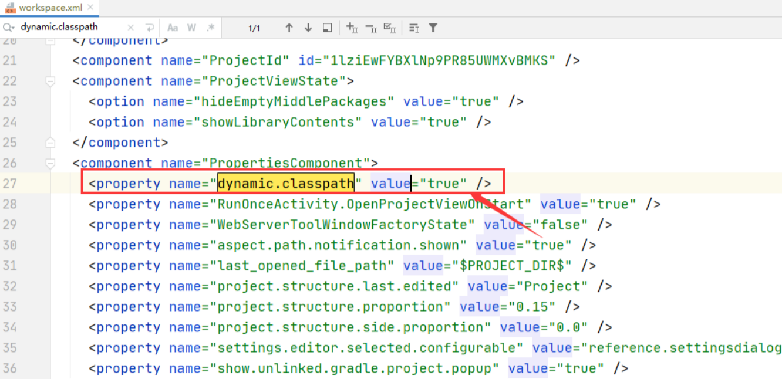Click the new-line search arrow icon
Image resolution: width=782 pixels, height=379 pixels.
(x=151, y=27)
